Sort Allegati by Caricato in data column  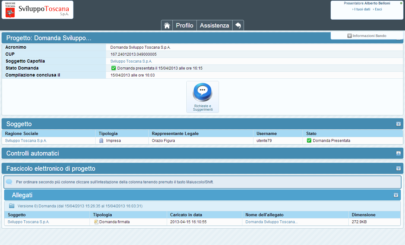204,215
